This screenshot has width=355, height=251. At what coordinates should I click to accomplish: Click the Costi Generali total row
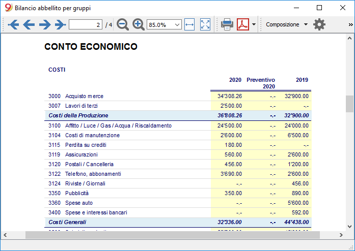[178, 223]
